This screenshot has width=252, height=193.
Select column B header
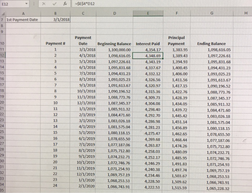[x=55, y=13]
